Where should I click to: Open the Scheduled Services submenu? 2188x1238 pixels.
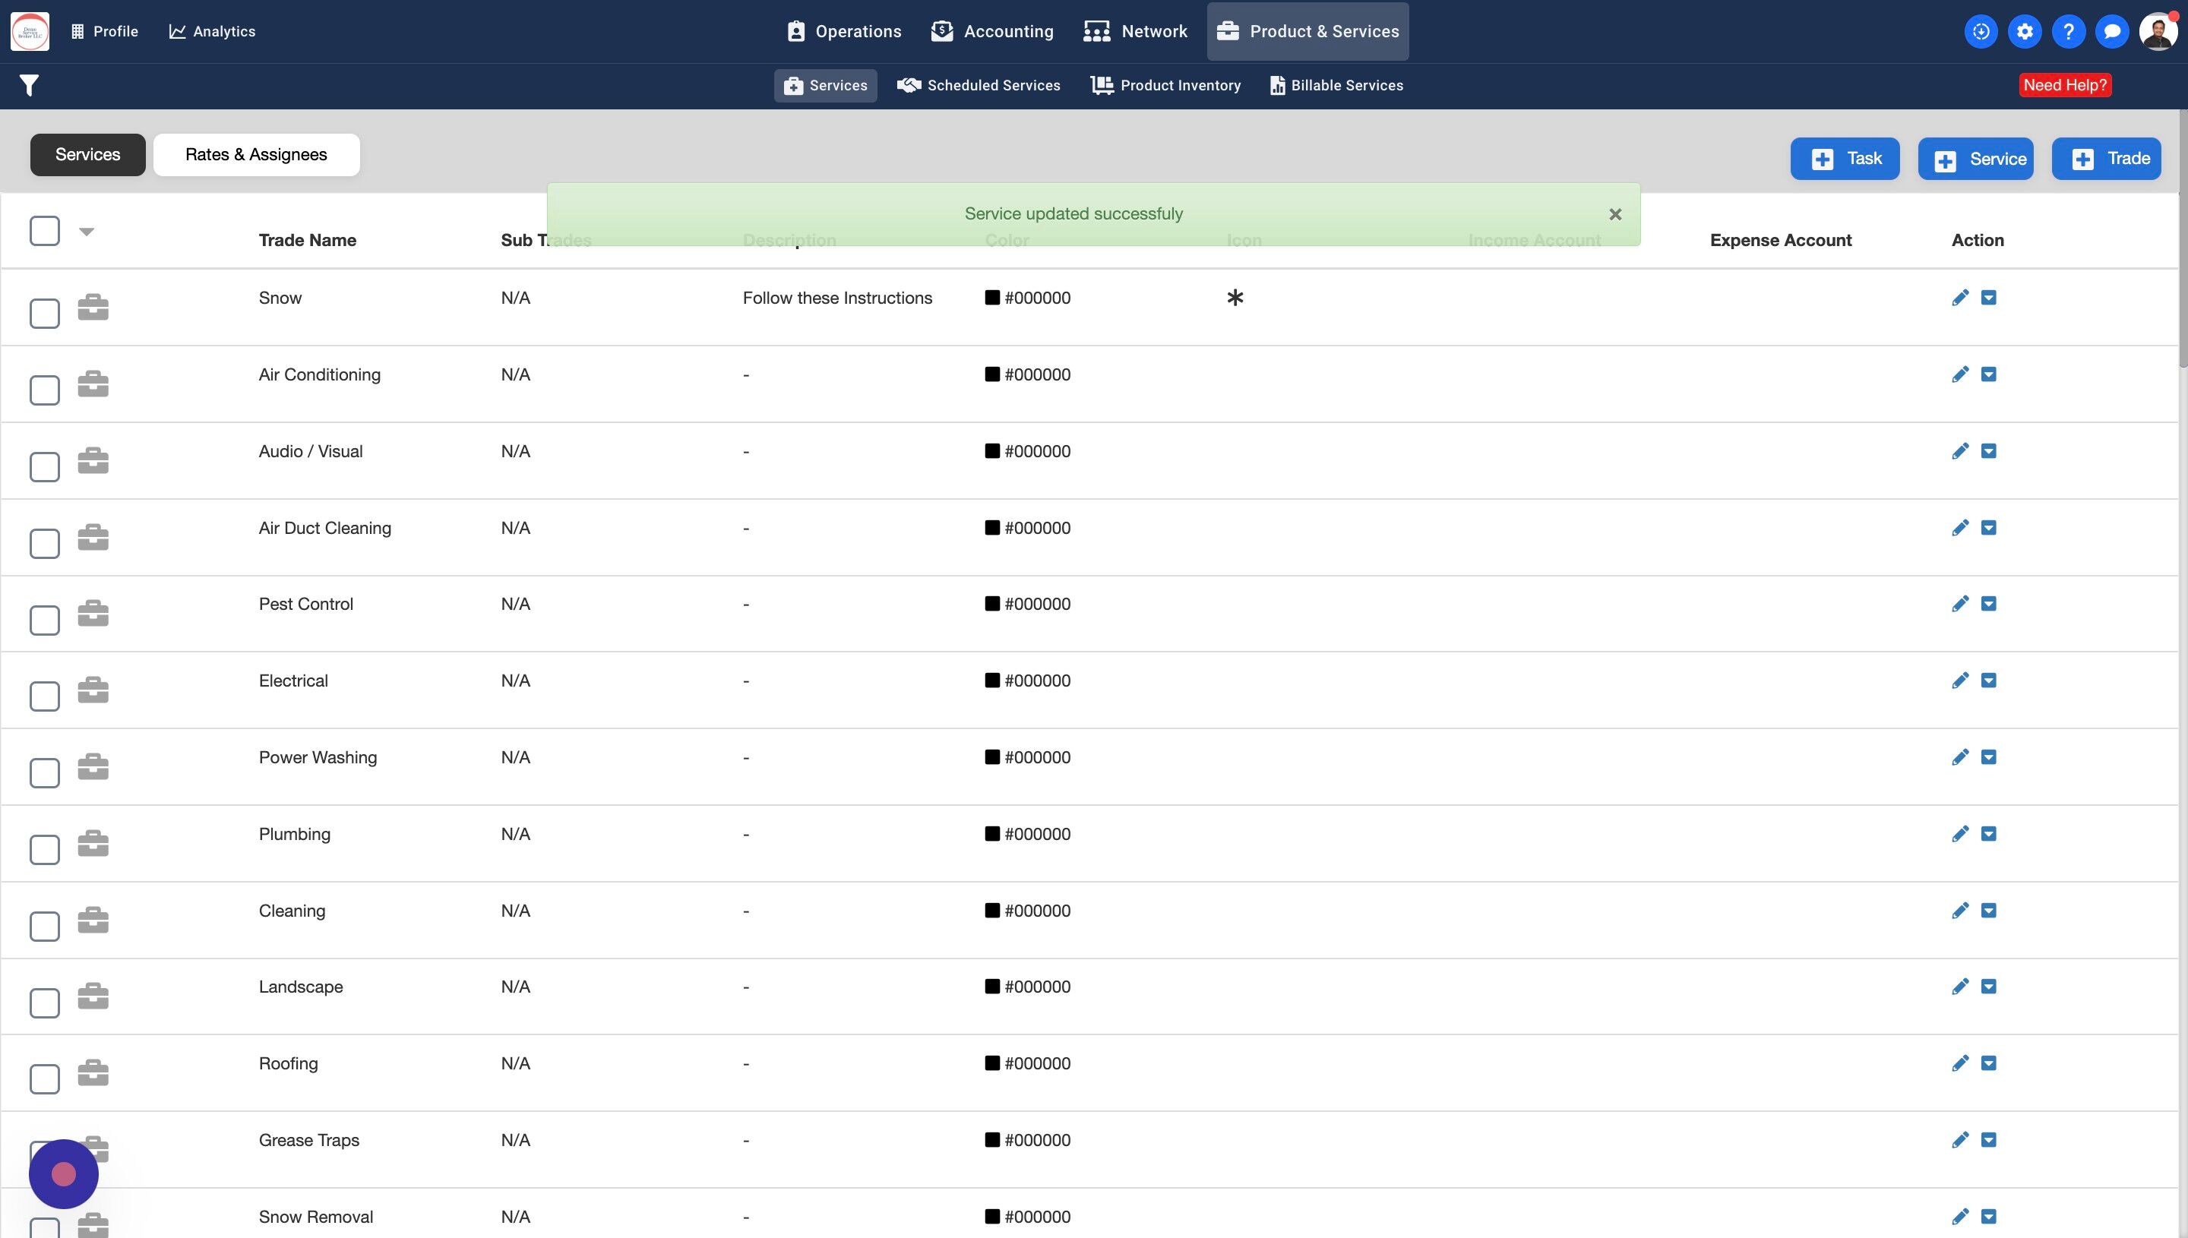click(979, 85)
